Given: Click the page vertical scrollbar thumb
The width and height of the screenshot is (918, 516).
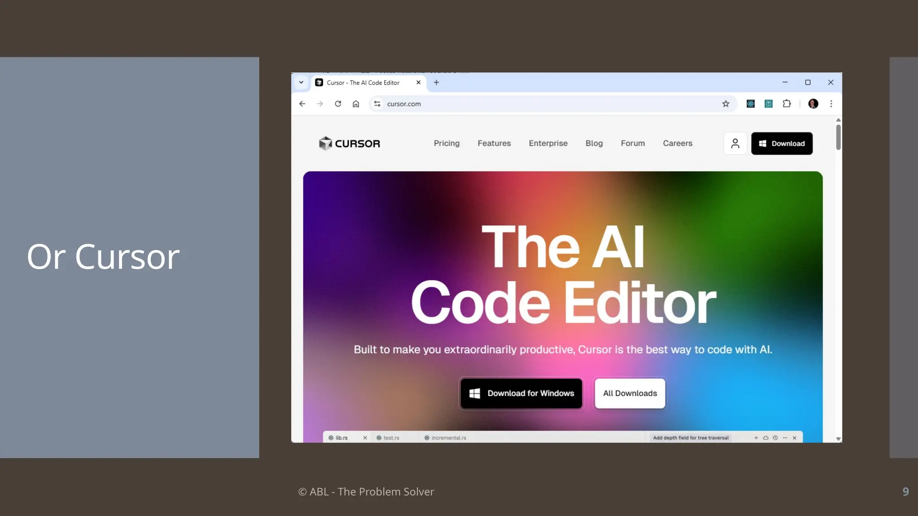Looking at the screenshot, I should [x=838, y=137].
